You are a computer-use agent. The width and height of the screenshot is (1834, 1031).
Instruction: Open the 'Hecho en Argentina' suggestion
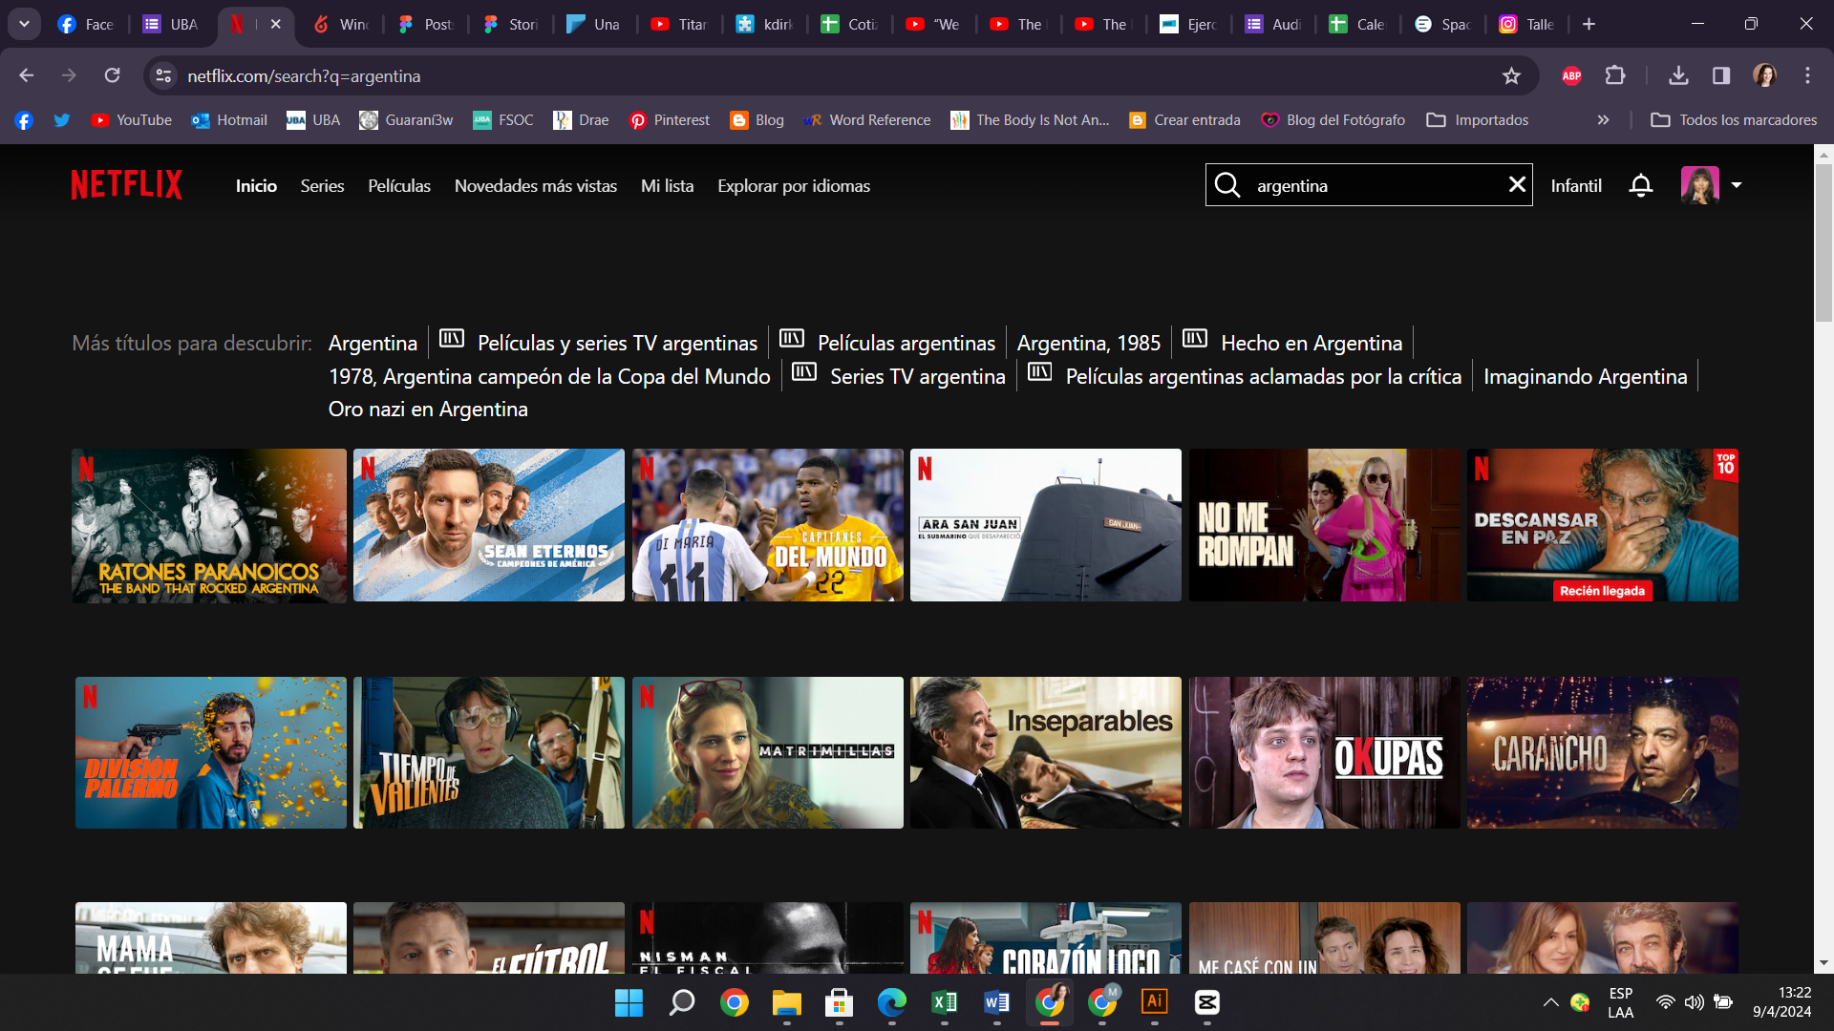1312,344
